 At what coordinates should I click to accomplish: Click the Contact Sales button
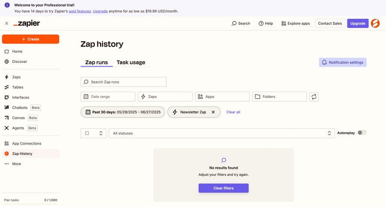[x=330, y=24]
